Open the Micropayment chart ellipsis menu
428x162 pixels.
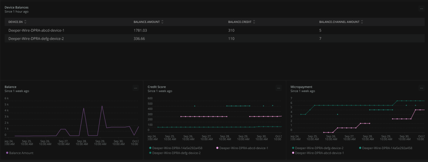tap(422, 88)
